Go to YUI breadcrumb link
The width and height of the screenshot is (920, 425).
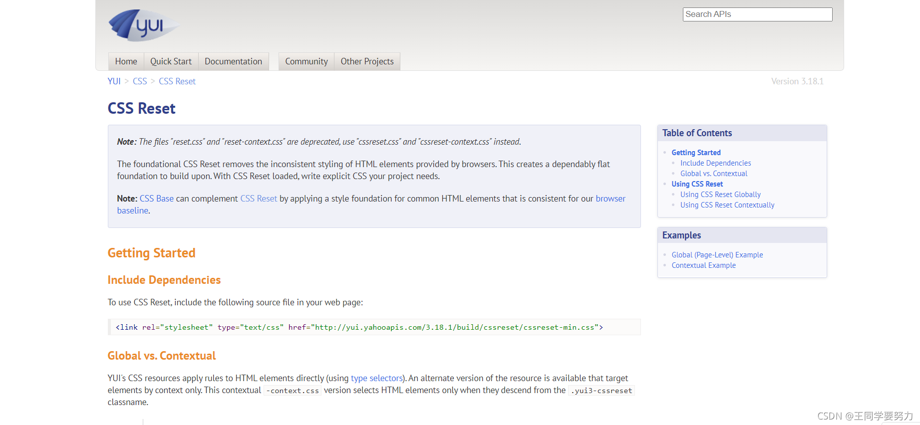click(x=114, y=81)
